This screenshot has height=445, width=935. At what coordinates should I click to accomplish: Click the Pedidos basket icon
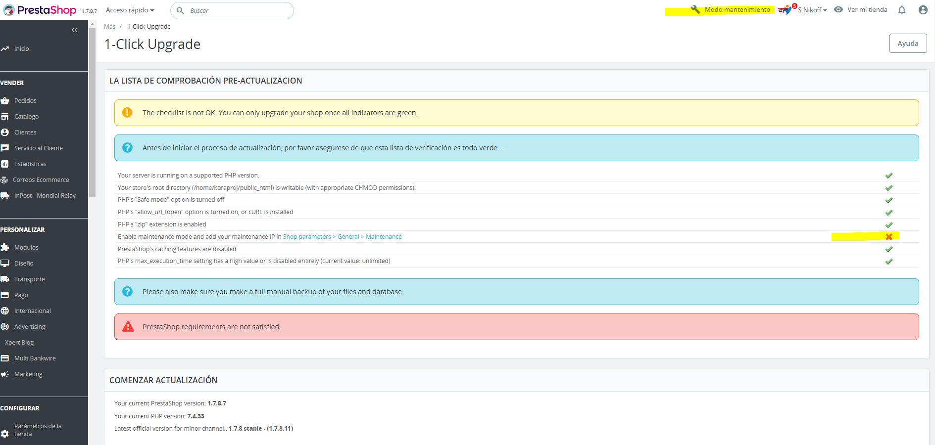[5, 100]
